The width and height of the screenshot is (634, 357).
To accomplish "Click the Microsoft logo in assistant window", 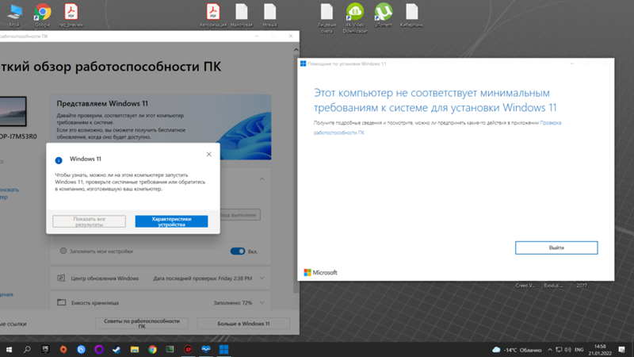I will coord(320,272).
